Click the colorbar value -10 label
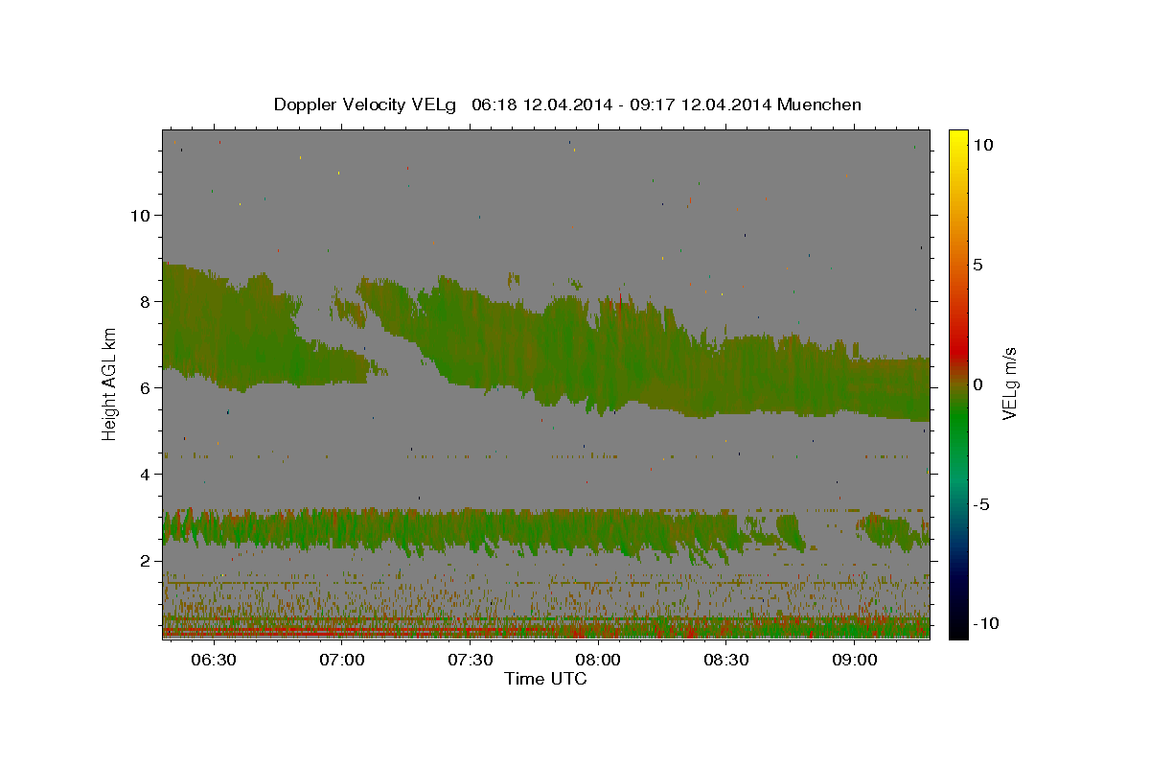1150x767 pixels. [986, 623]
